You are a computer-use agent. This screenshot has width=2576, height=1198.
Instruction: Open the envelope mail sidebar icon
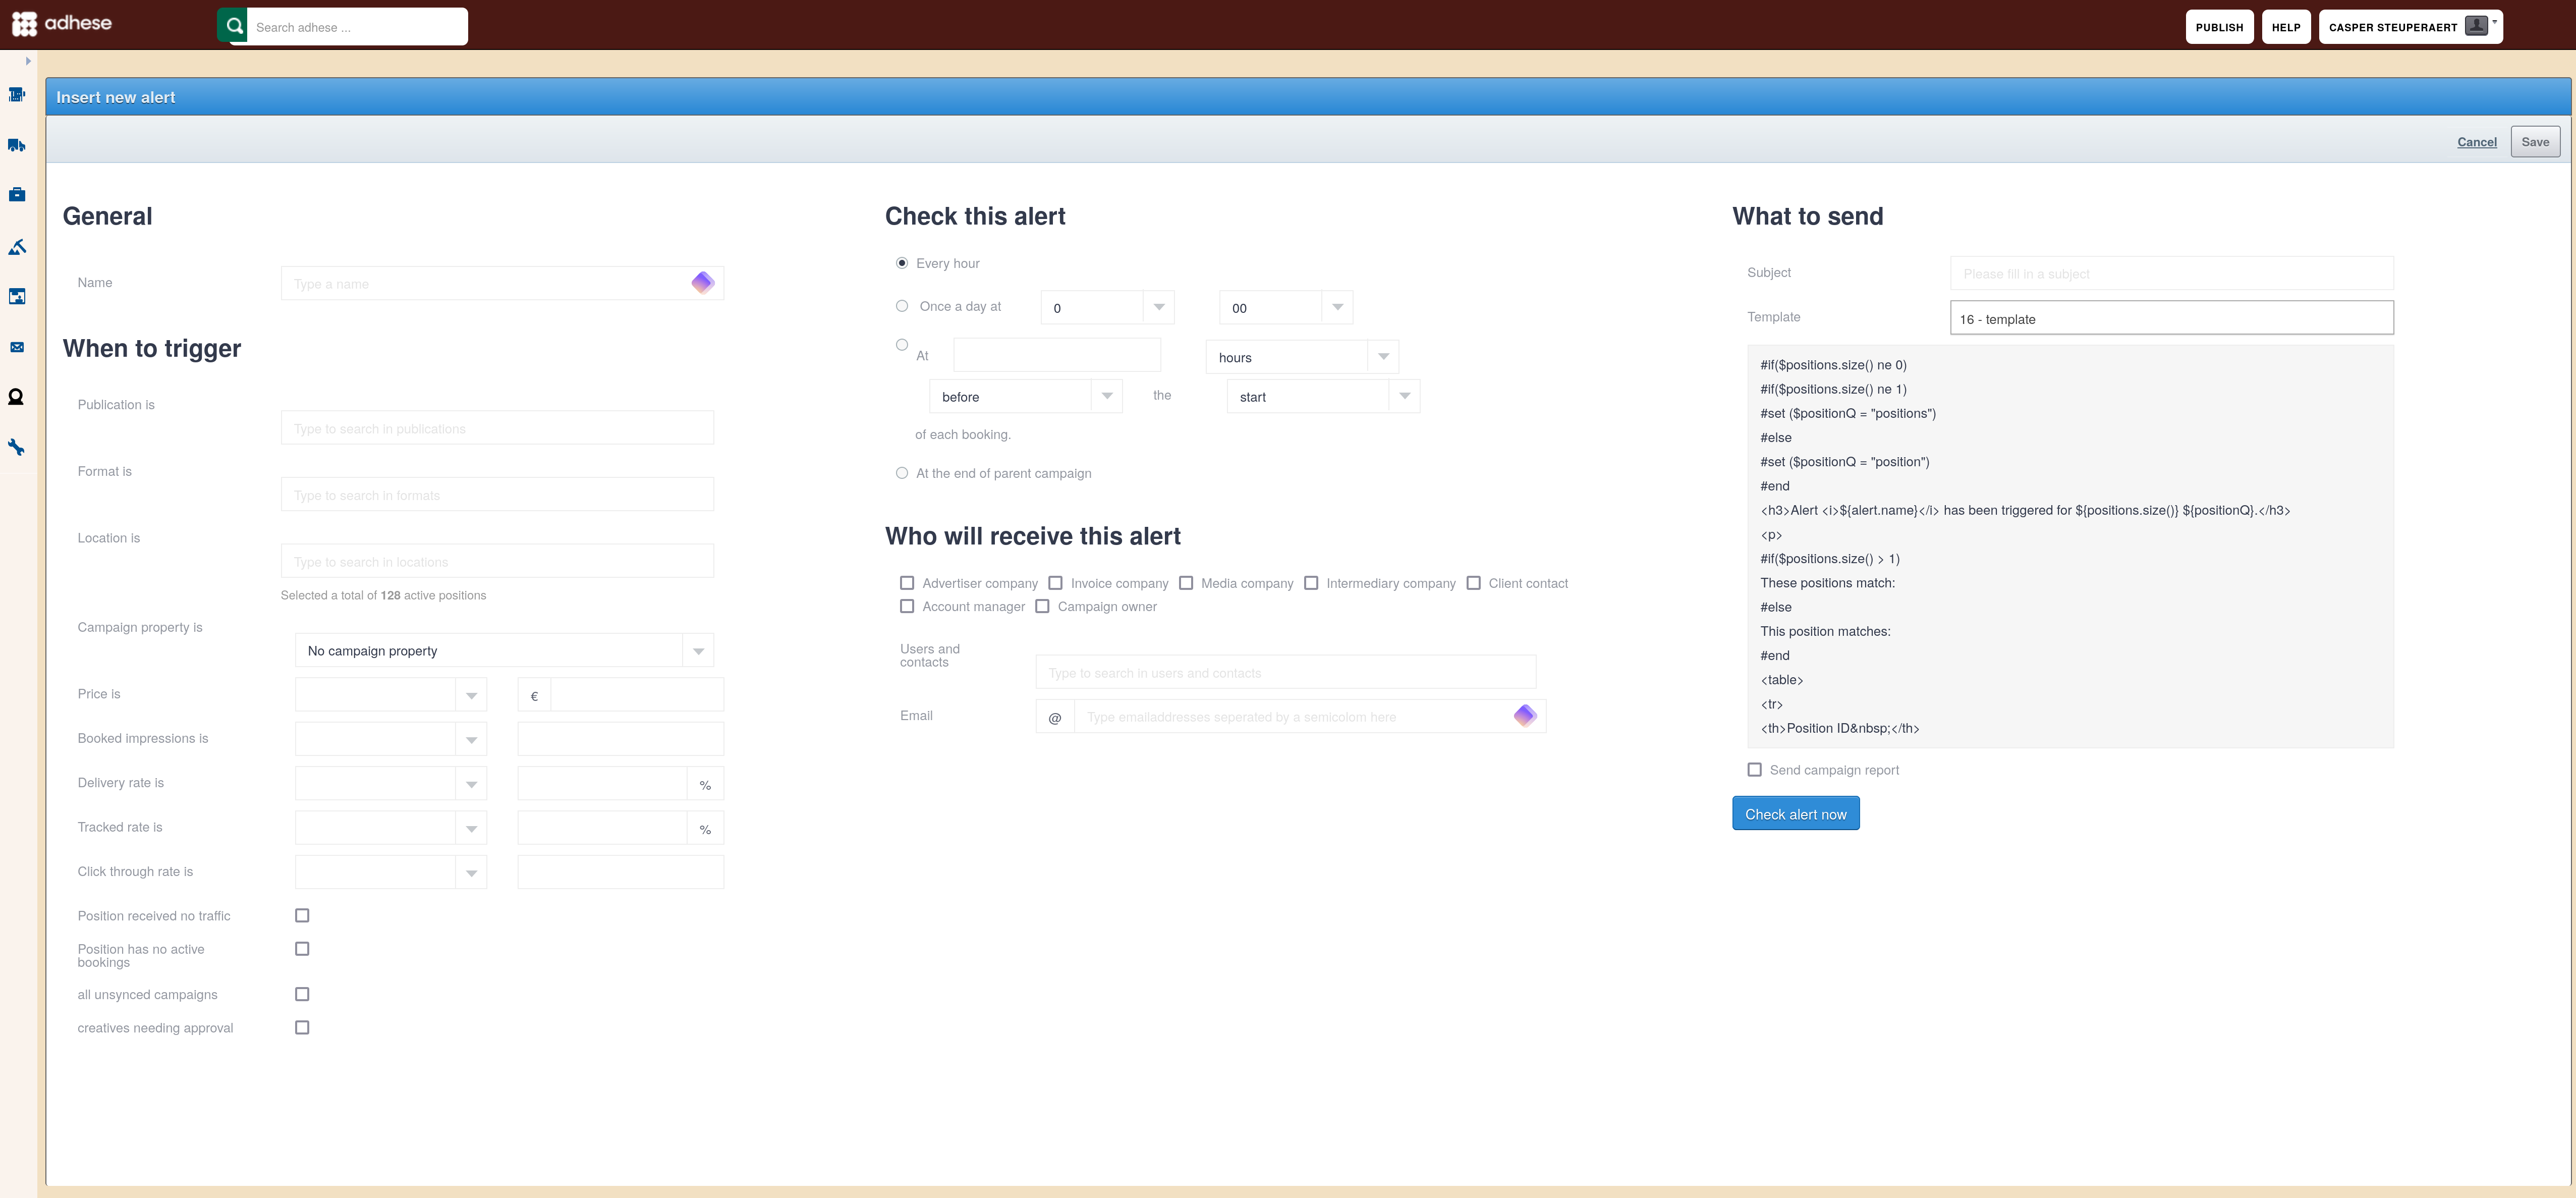tap(17, 347)
